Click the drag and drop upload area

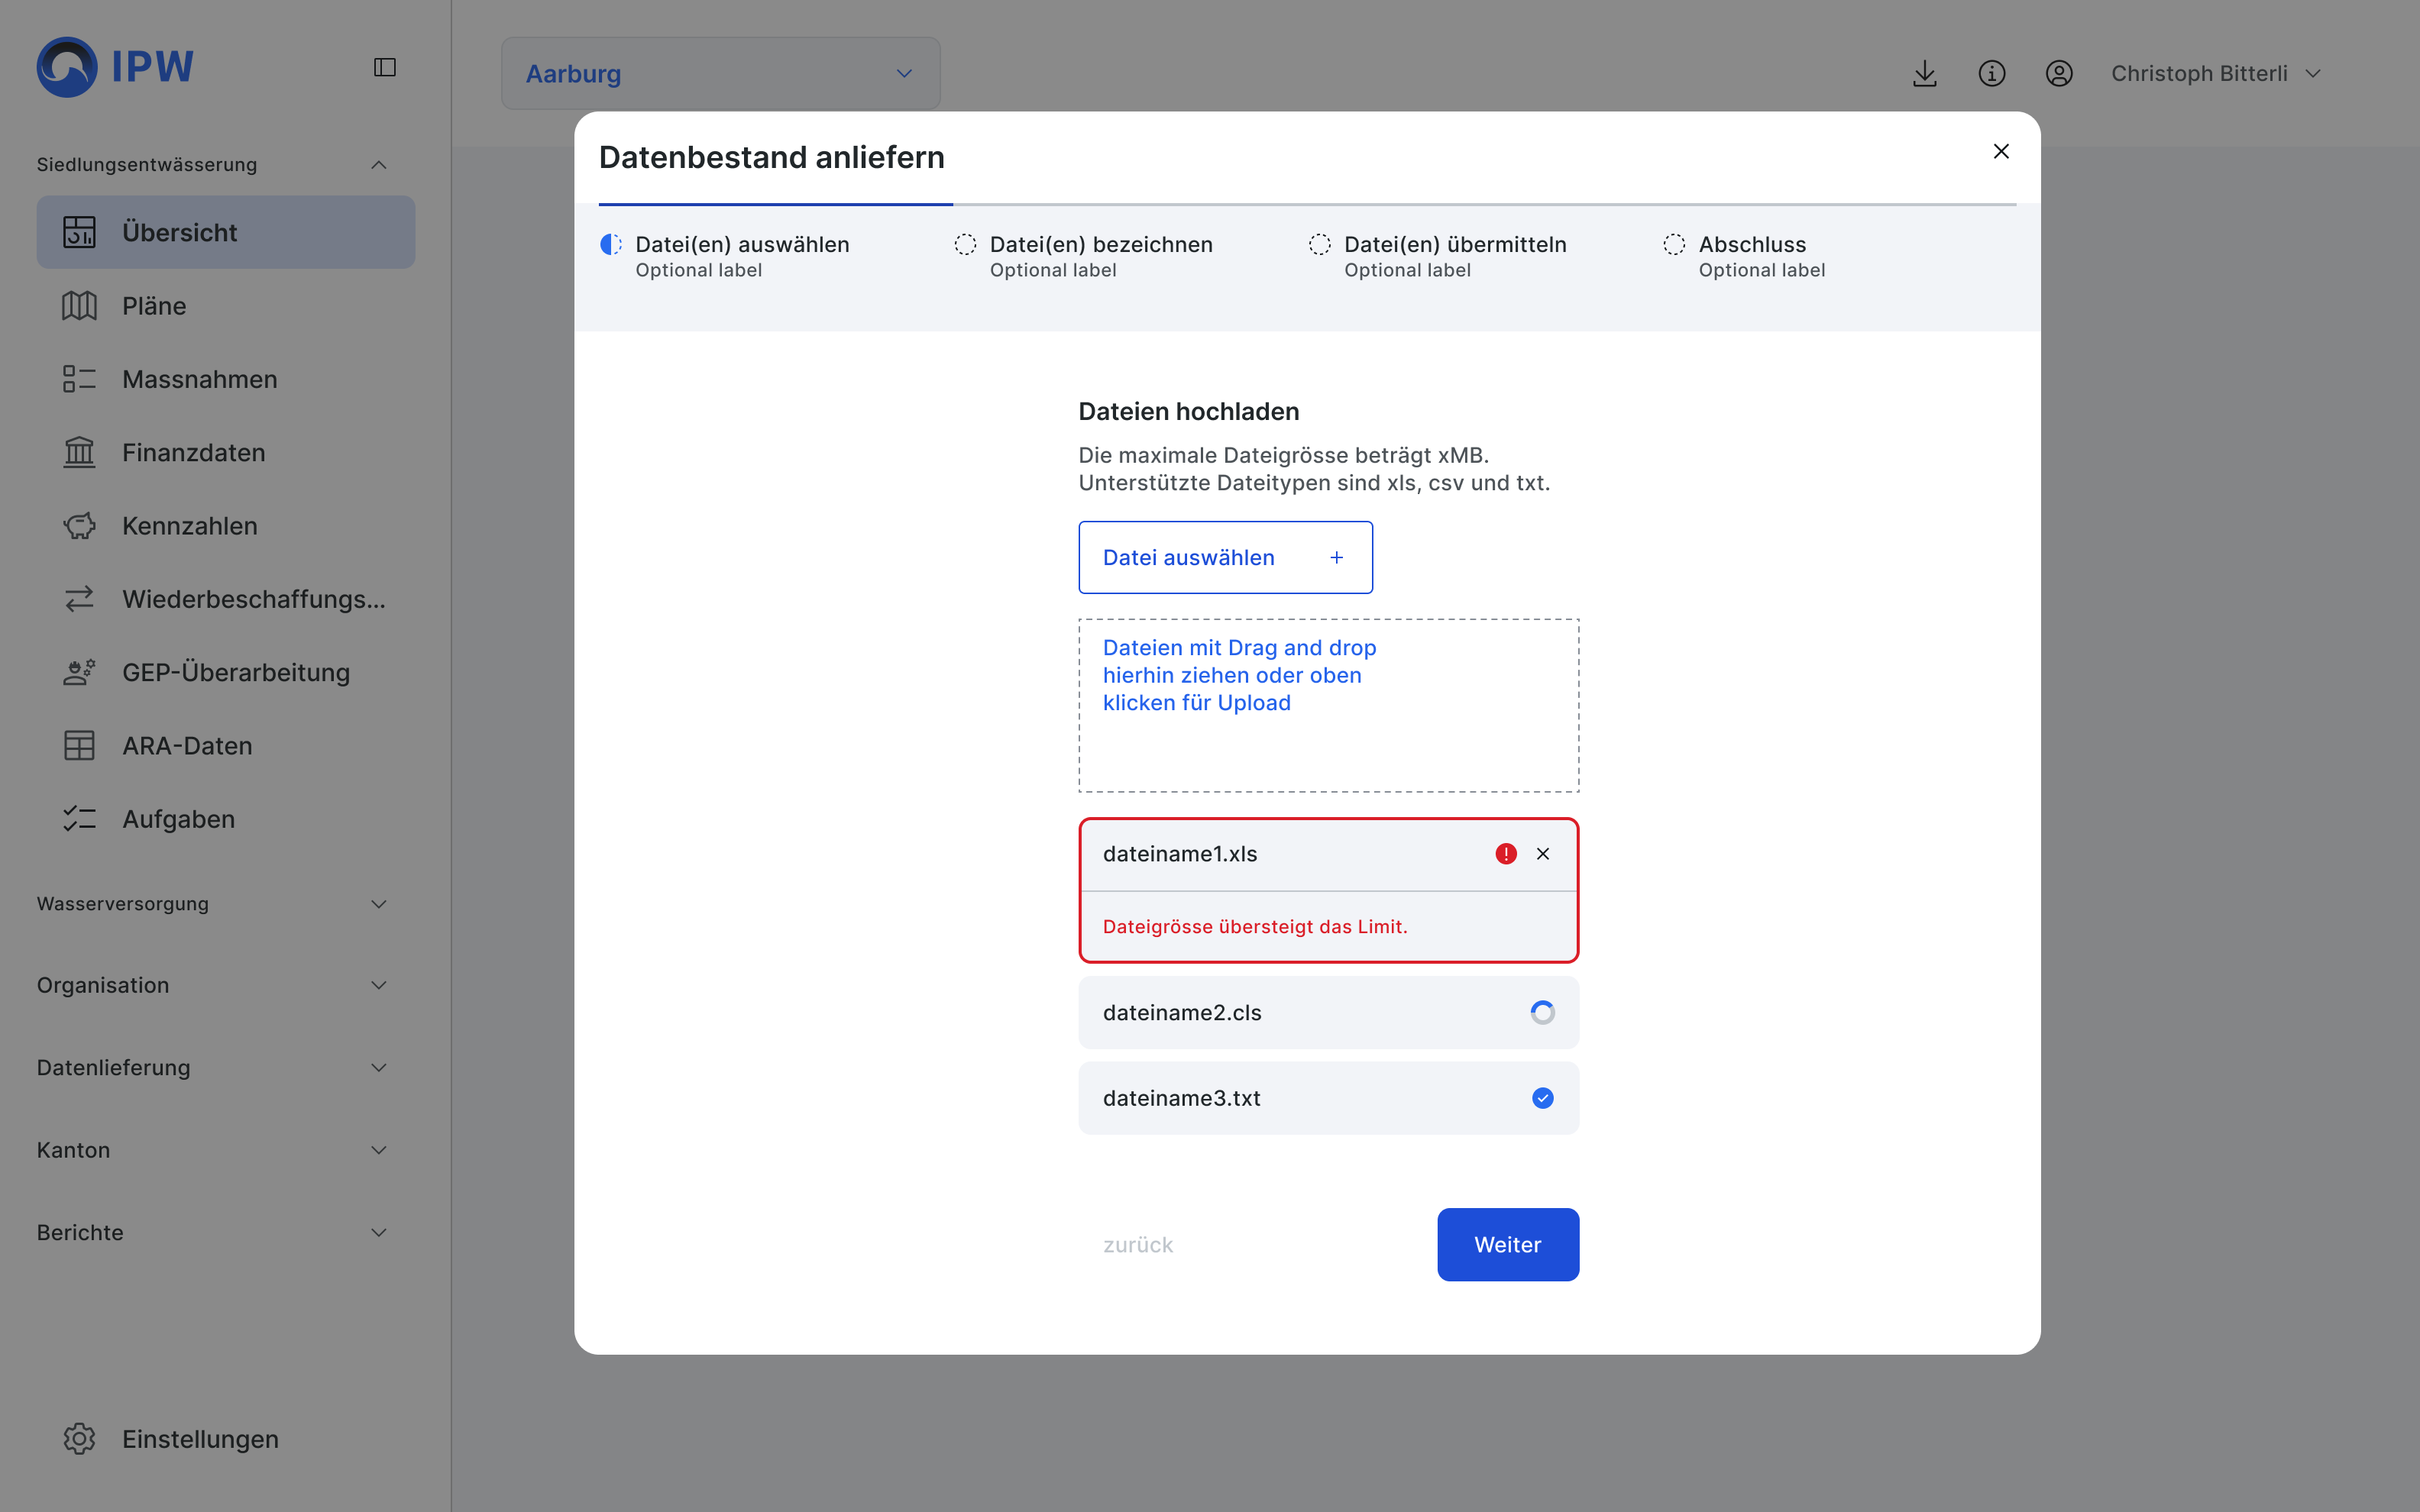tap(1328, 705)
